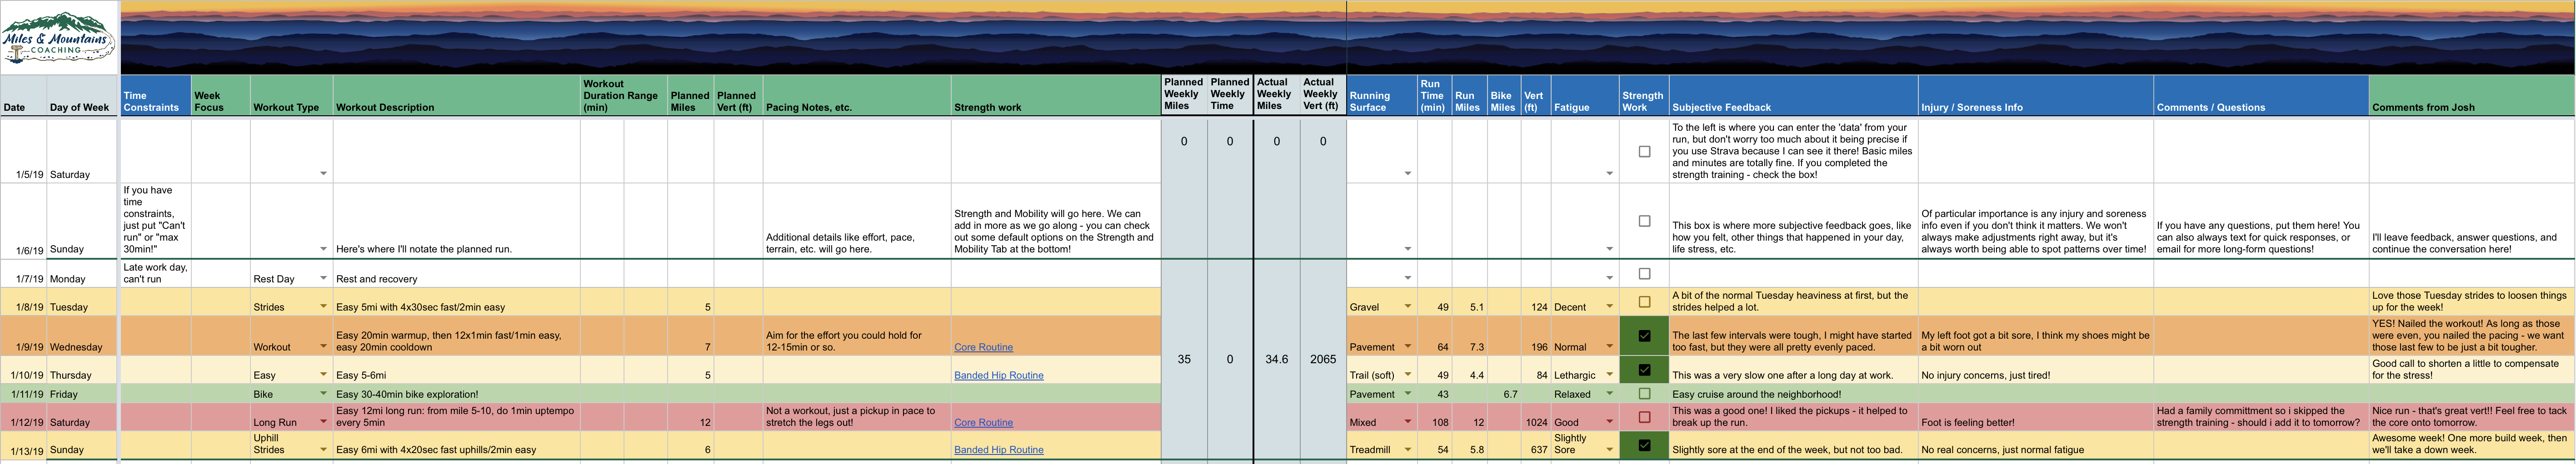Open the Fatigue dropdown showing Decent
The width and height of the screenshot is (2576, 464).
coord(1609,306)
